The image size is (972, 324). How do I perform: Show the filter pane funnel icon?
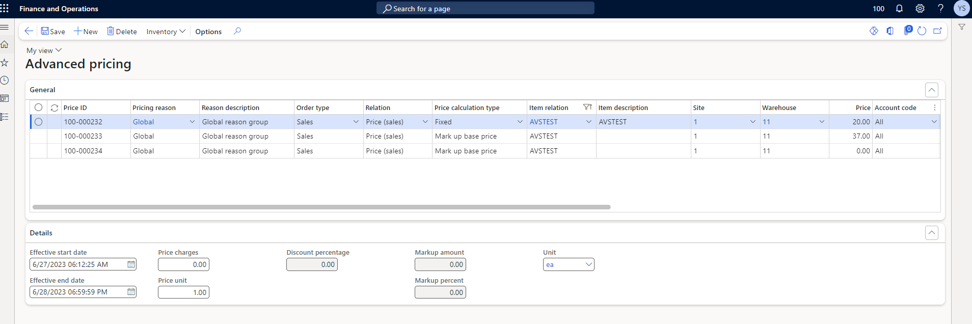pyautogui.click(x=962, y=26)
